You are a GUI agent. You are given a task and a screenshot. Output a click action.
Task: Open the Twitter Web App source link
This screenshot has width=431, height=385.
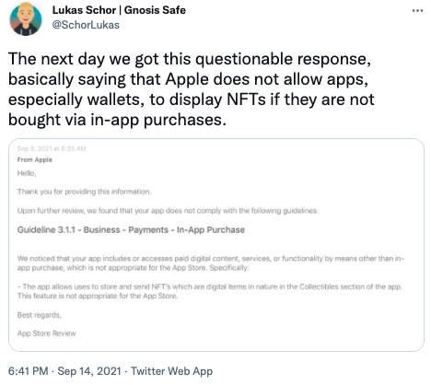(x=171, y=371)
